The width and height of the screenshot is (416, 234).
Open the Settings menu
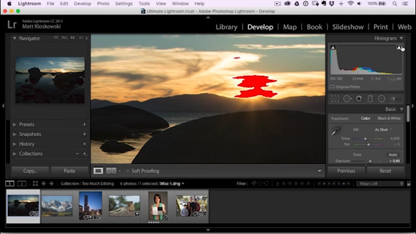tap(124, 3)
